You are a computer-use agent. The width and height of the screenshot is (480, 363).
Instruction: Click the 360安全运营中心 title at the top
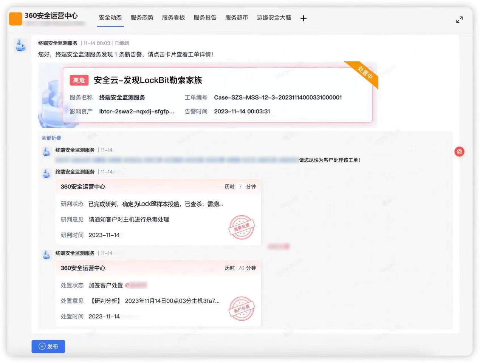(51, 15)
